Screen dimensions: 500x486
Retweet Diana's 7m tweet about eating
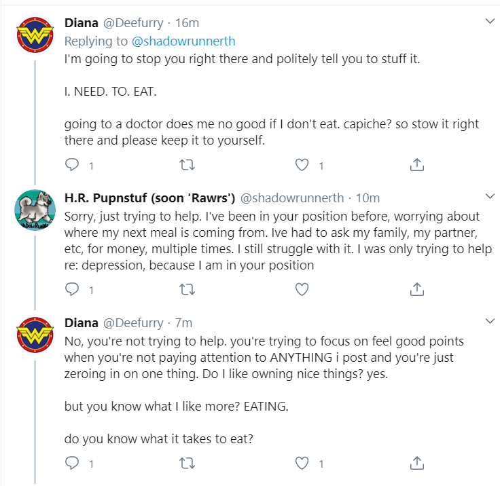coord(187,464)
